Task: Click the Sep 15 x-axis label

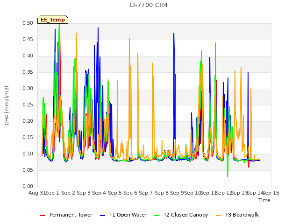Action: pos(271,193)
